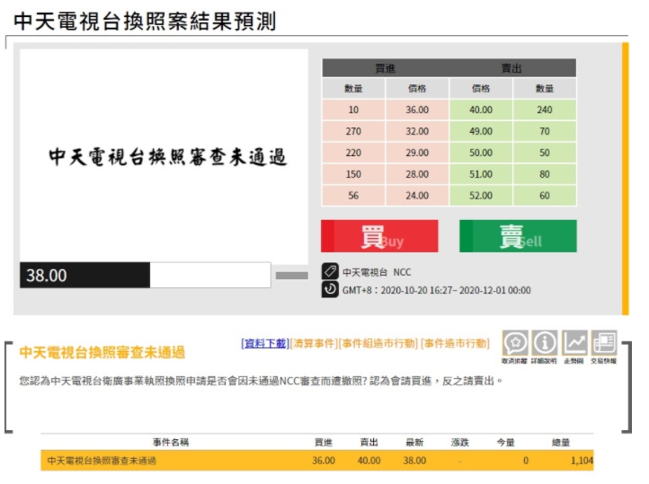649x484 pixels.
Task: Click latest price 38.00 in event row
Action: tap(414, 461)
